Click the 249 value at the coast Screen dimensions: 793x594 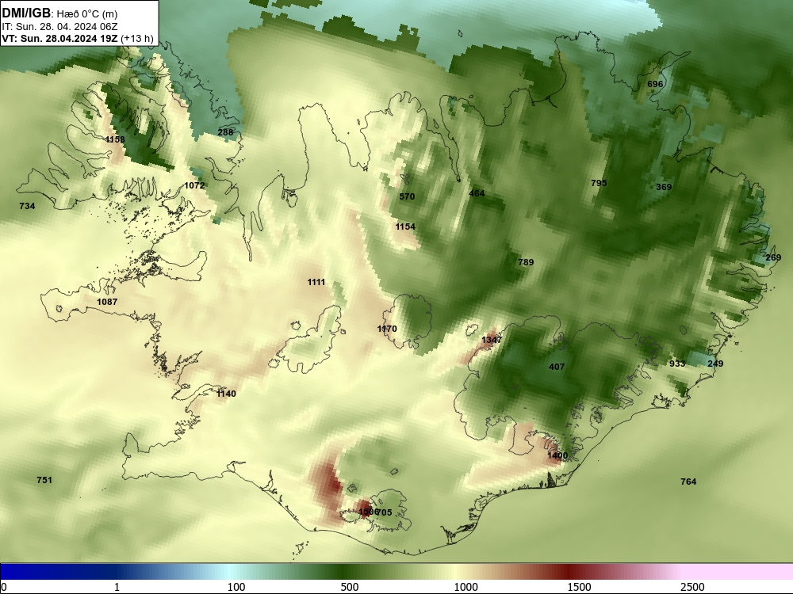715,364
